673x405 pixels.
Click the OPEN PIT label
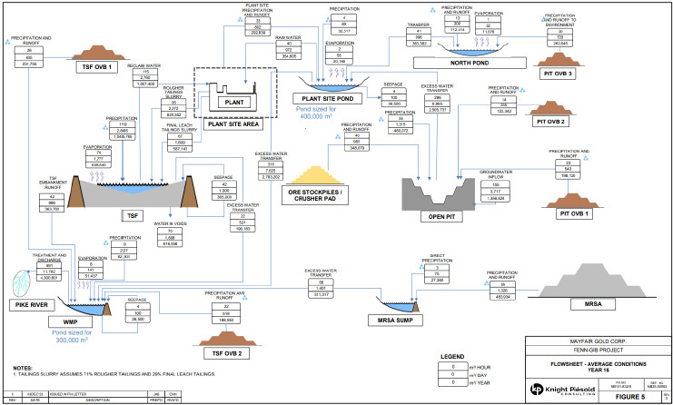point(441,217)
